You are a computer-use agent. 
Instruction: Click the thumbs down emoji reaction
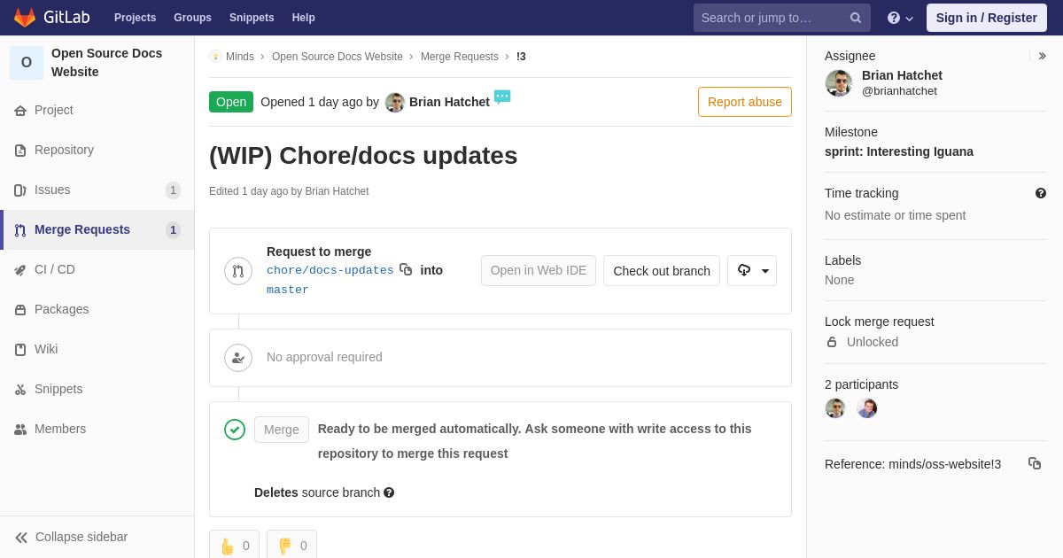click(291, 546)
